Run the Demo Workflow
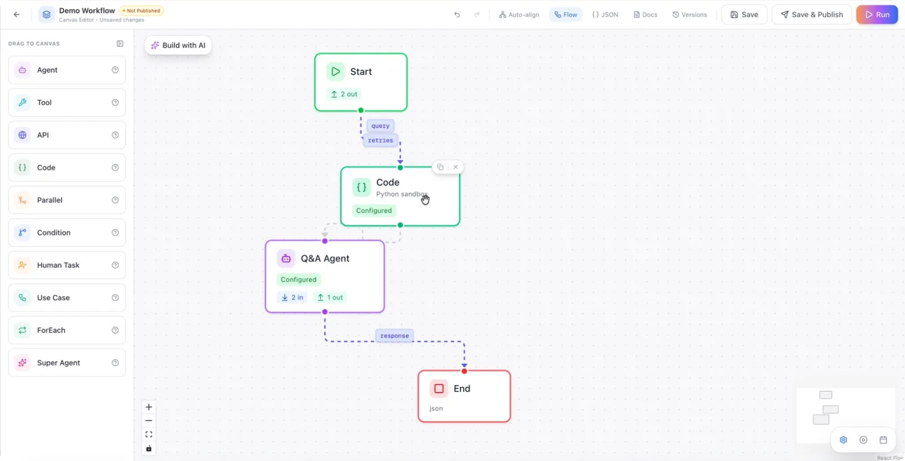905x461 pixels. (x=877, y=15)
